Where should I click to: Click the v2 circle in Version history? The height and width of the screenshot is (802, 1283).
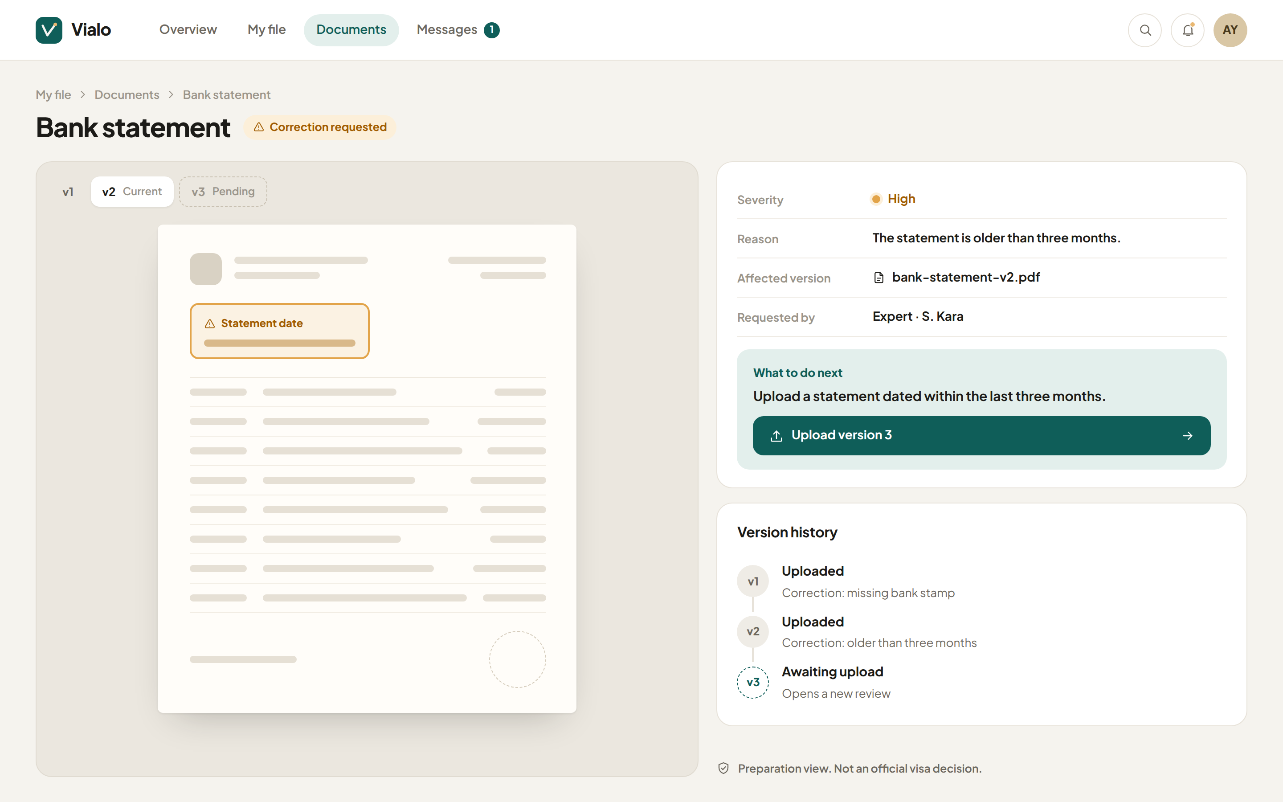pyautogui.click(x=753, y=632)
